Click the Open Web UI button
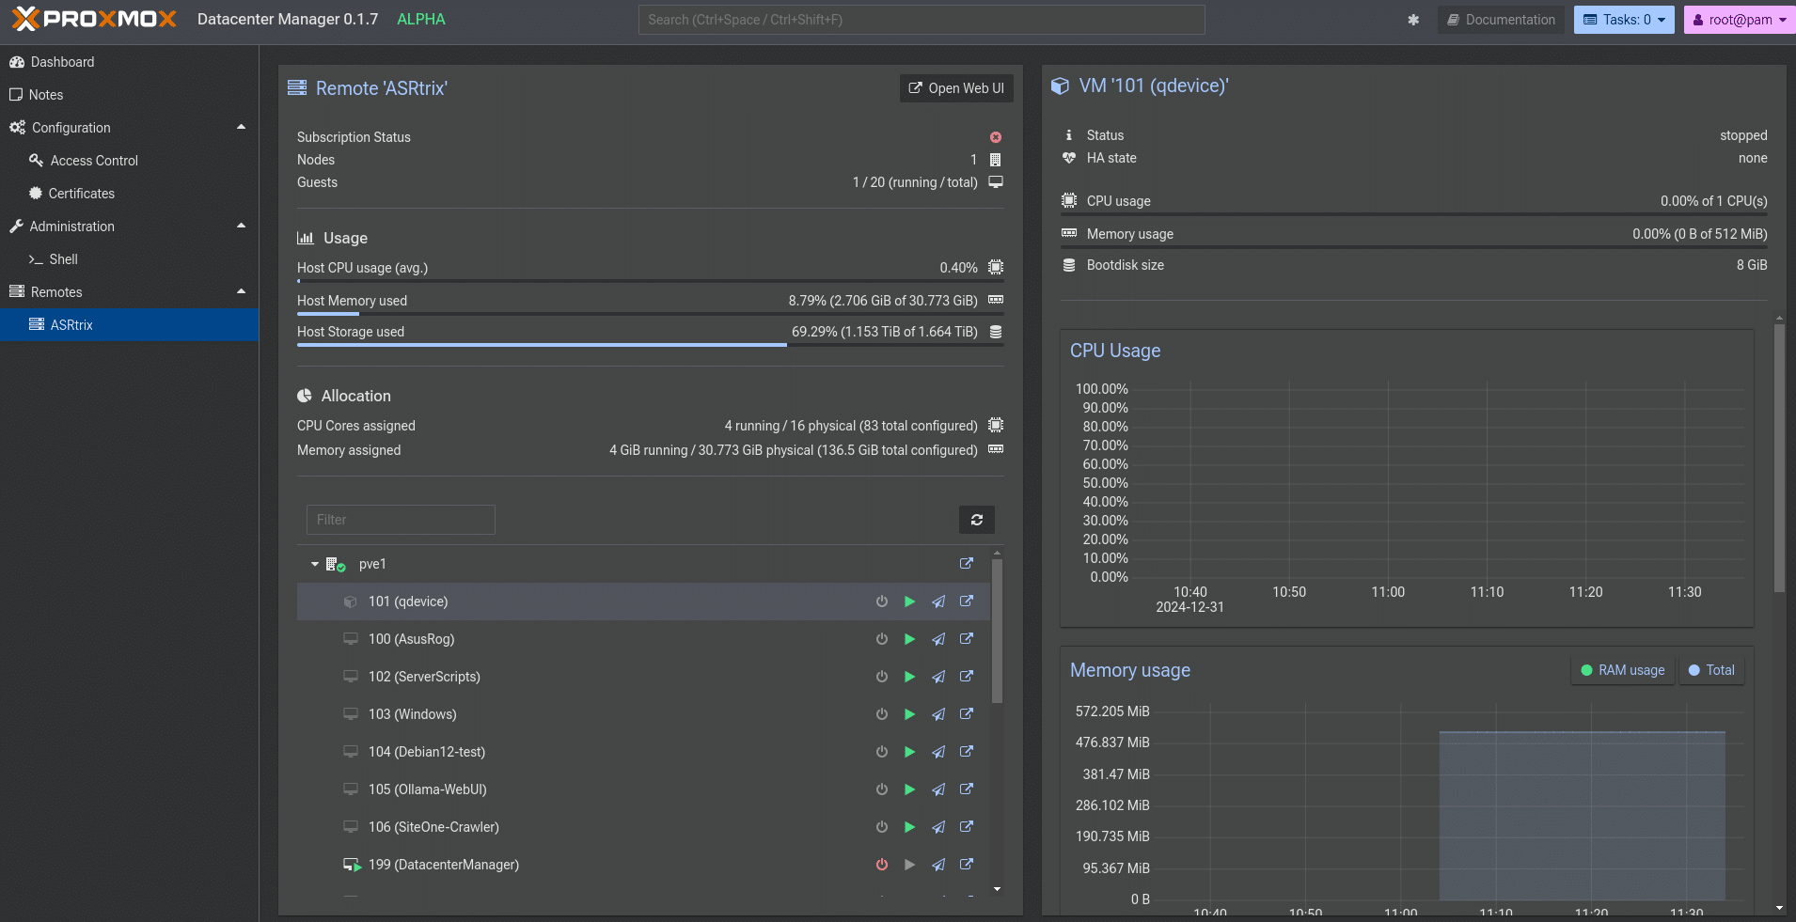The height and width of the screenshot is (922, 1796). pyautogui.click(x=955, y=87)
